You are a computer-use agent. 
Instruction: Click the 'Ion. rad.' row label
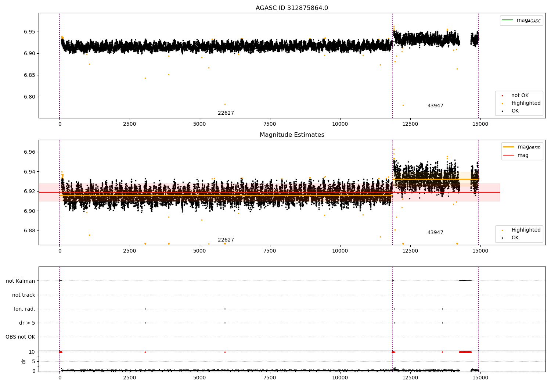[25, 309]
